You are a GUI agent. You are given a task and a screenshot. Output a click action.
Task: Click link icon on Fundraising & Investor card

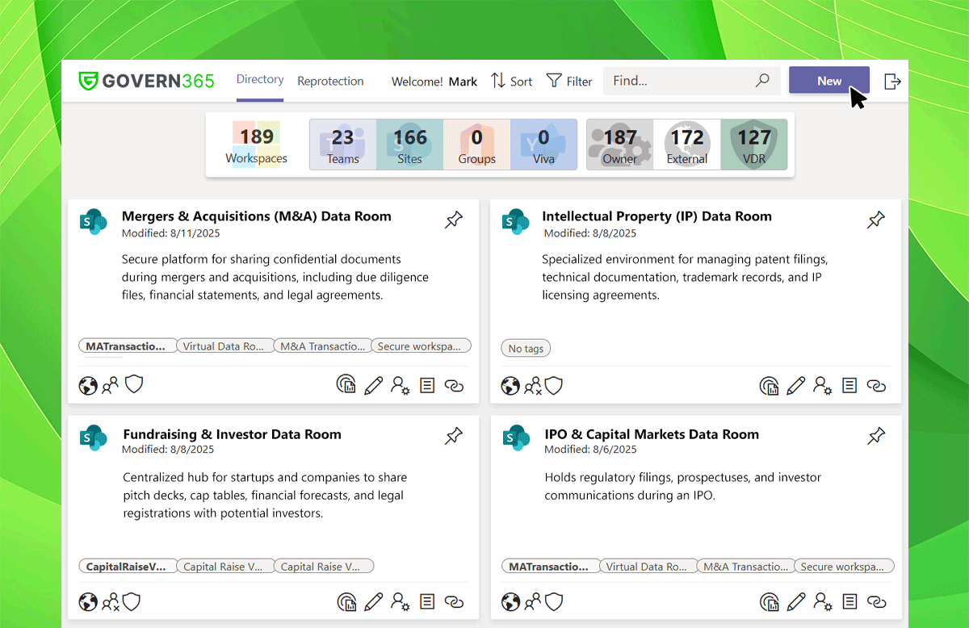coord(455,602)
